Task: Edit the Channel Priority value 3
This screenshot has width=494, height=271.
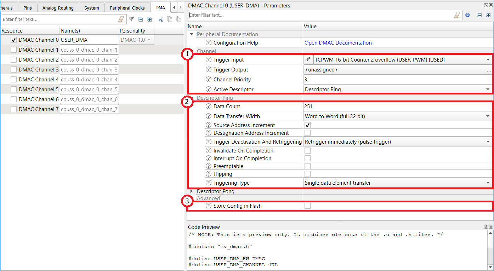Action: coord(397,80)
